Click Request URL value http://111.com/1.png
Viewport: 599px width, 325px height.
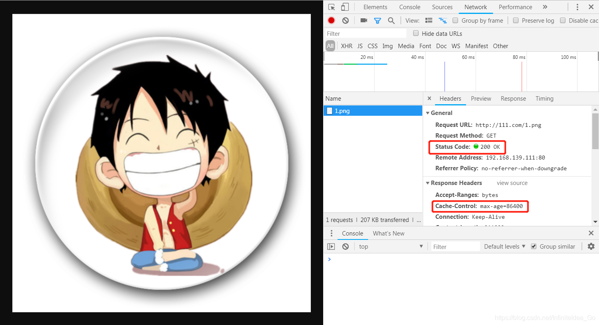pos(508,125)
